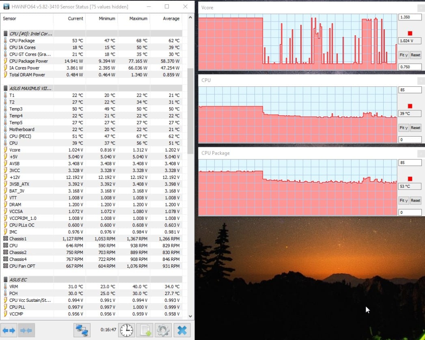Image resolution: width=425 pixels, height=340 pixels.
Task: Click the fan icon beside Chassis4
Action: (5, 259)
